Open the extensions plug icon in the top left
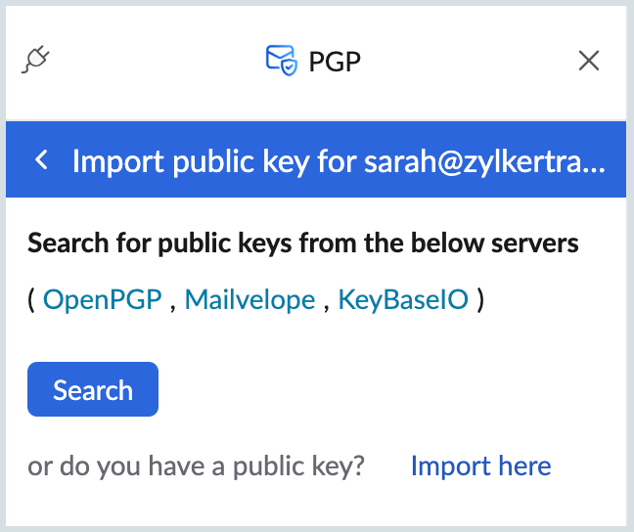The width and height of the screenshot is (634, 532). coord(35,60)
